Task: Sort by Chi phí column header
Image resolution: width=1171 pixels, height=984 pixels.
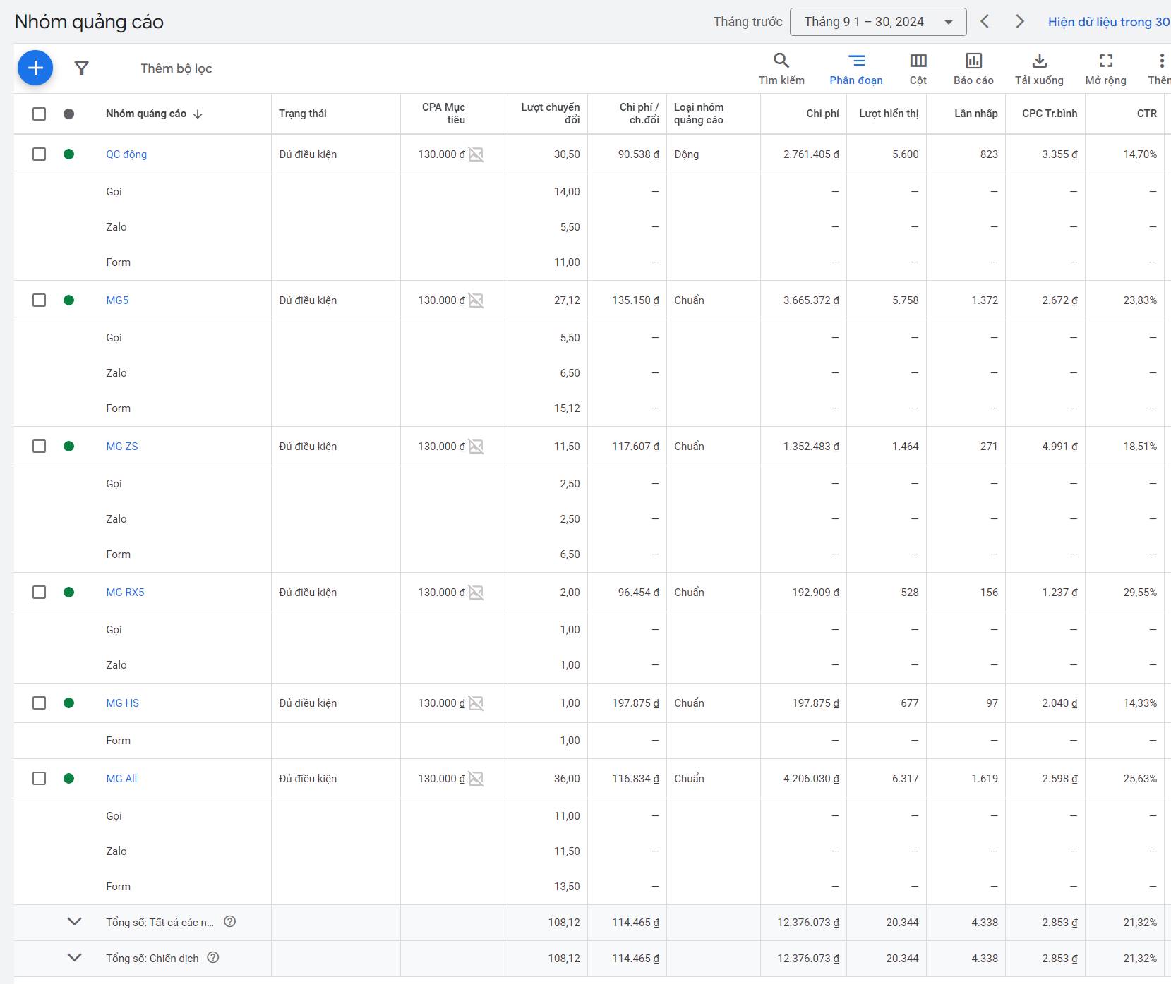Action: point(822,114)
